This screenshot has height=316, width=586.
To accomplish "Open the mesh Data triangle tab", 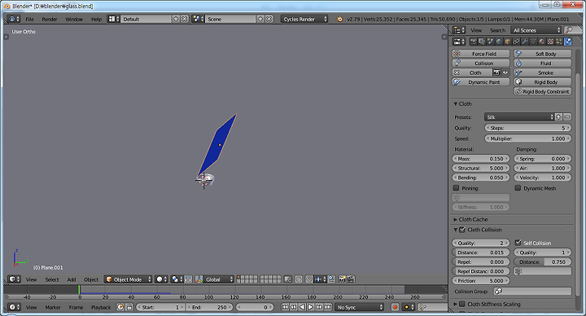I will (x=533, y=42).
